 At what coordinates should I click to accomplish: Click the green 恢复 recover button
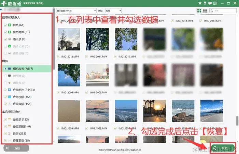pyautogui.click(x=223, y=148)
